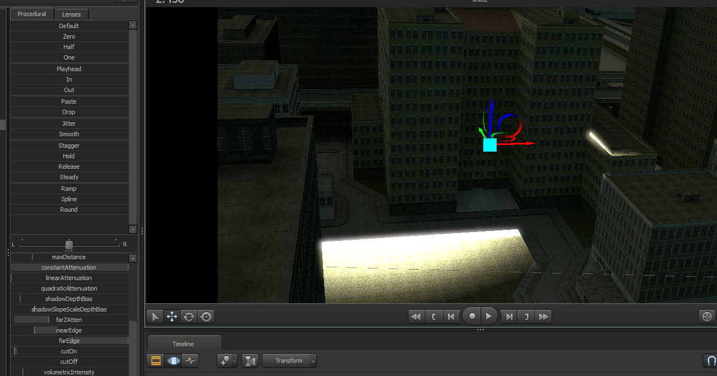Apply the Default procedural preset

click(69, 26)
